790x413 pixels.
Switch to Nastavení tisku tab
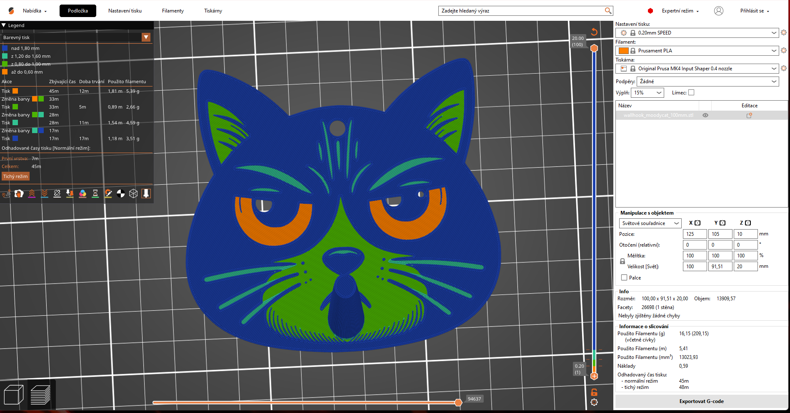(125, 11)
